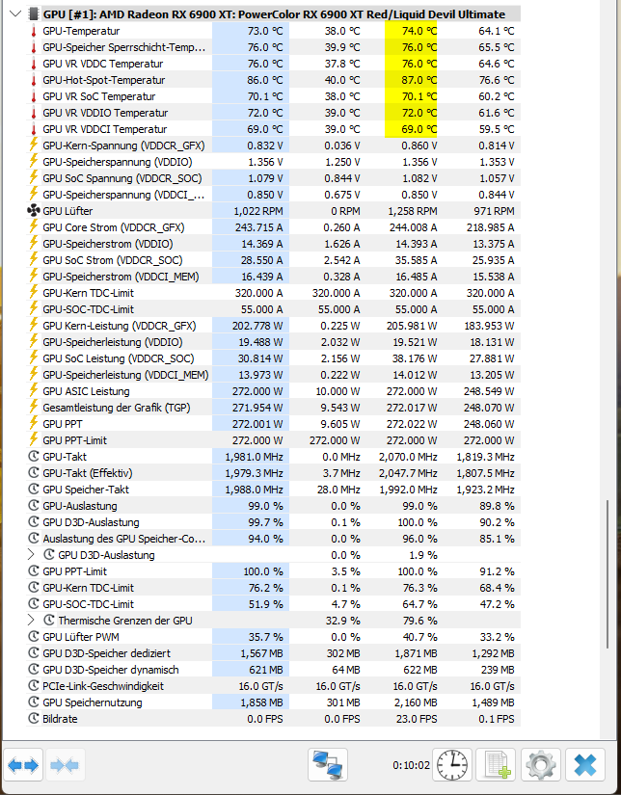Click lightning icon beside GPU ASIC Leistung
This screenshot has width=621, height=795.
click(x=34, y=390)
